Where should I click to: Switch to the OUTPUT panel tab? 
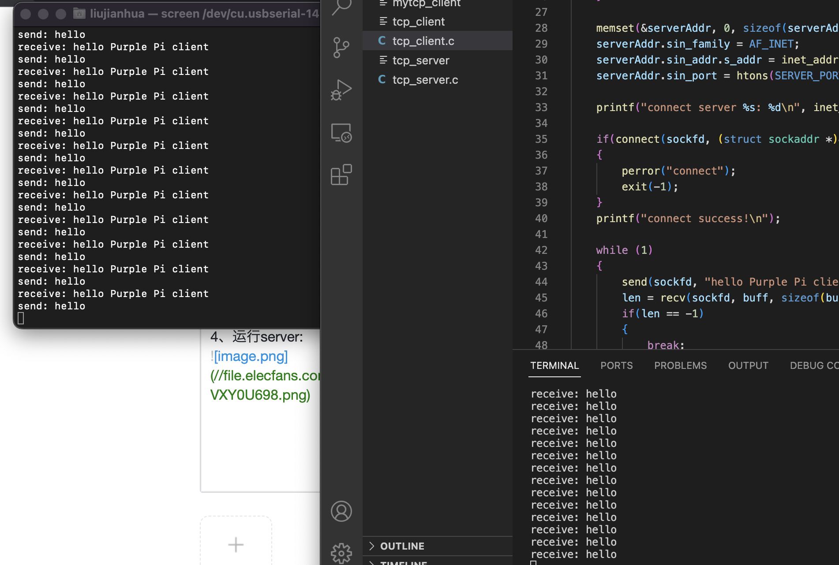tap(748, 366)
